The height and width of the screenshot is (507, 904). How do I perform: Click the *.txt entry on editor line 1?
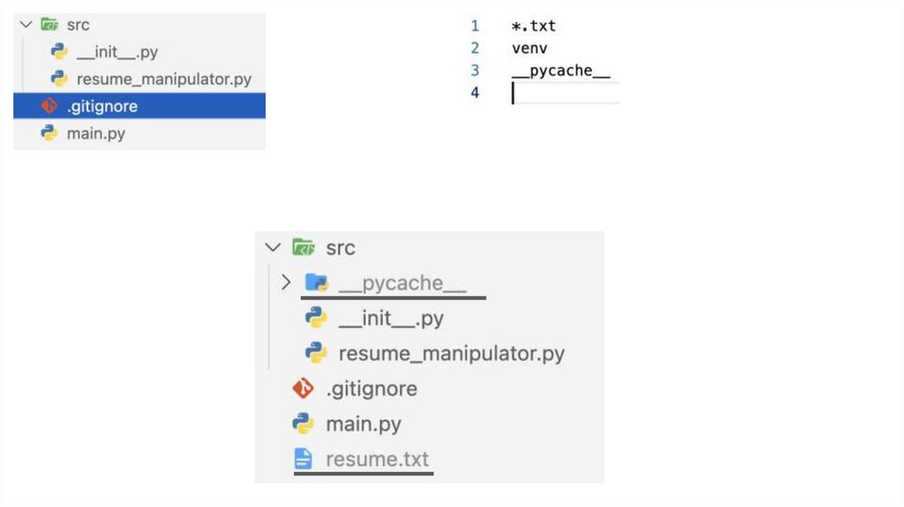point(534,26)
